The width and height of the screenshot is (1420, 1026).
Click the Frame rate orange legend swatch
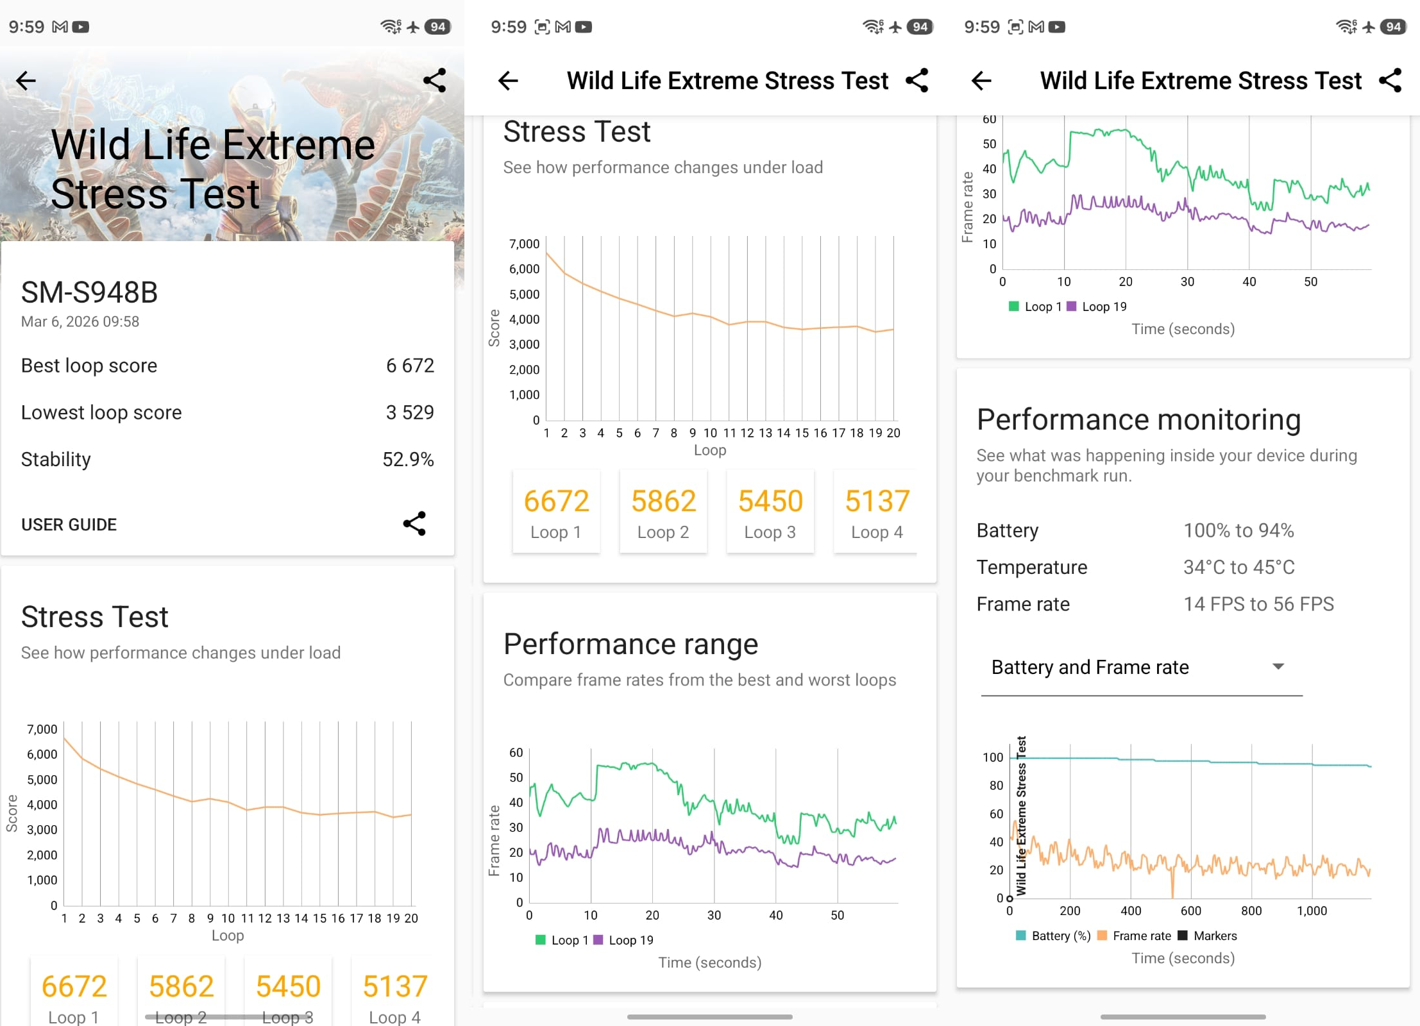click(x=1103, y=936)
